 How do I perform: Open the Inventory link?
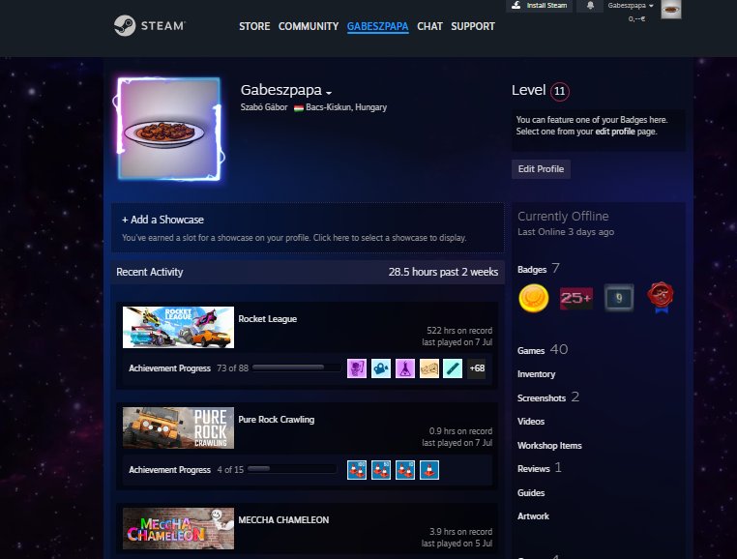[536, 374]
